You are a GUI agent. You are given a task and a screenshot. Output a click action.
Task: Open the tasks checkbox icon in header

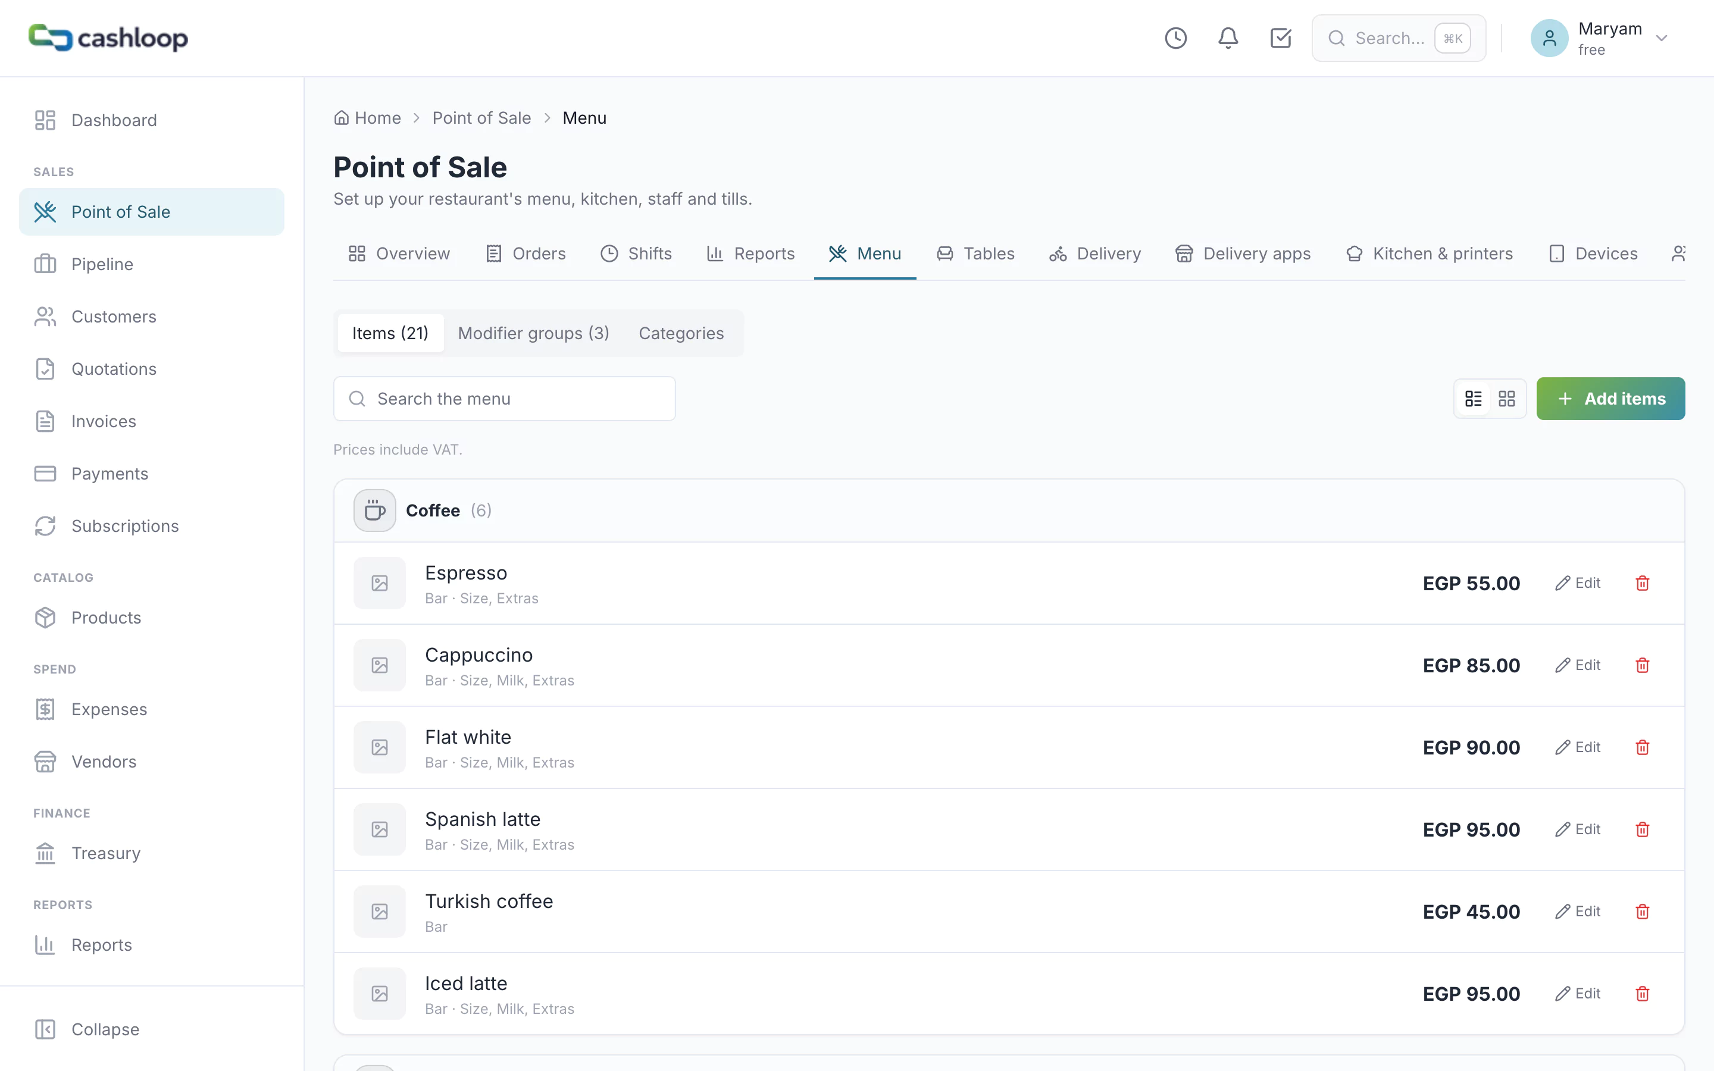[x=1281, y=38]
